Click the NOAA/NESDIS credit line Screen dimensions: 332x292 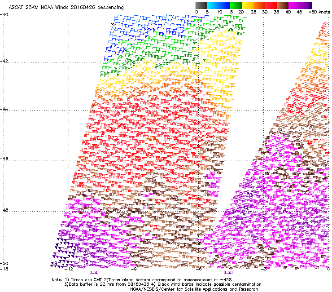(194, 289)
